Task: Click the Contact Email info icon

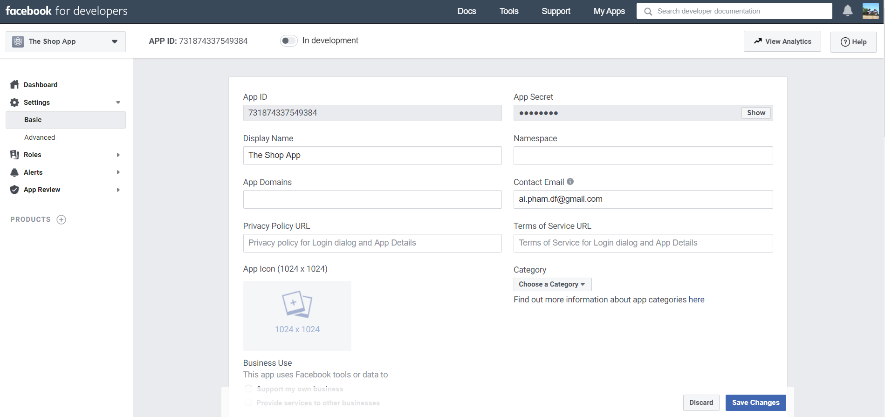Action: [570, 182]
